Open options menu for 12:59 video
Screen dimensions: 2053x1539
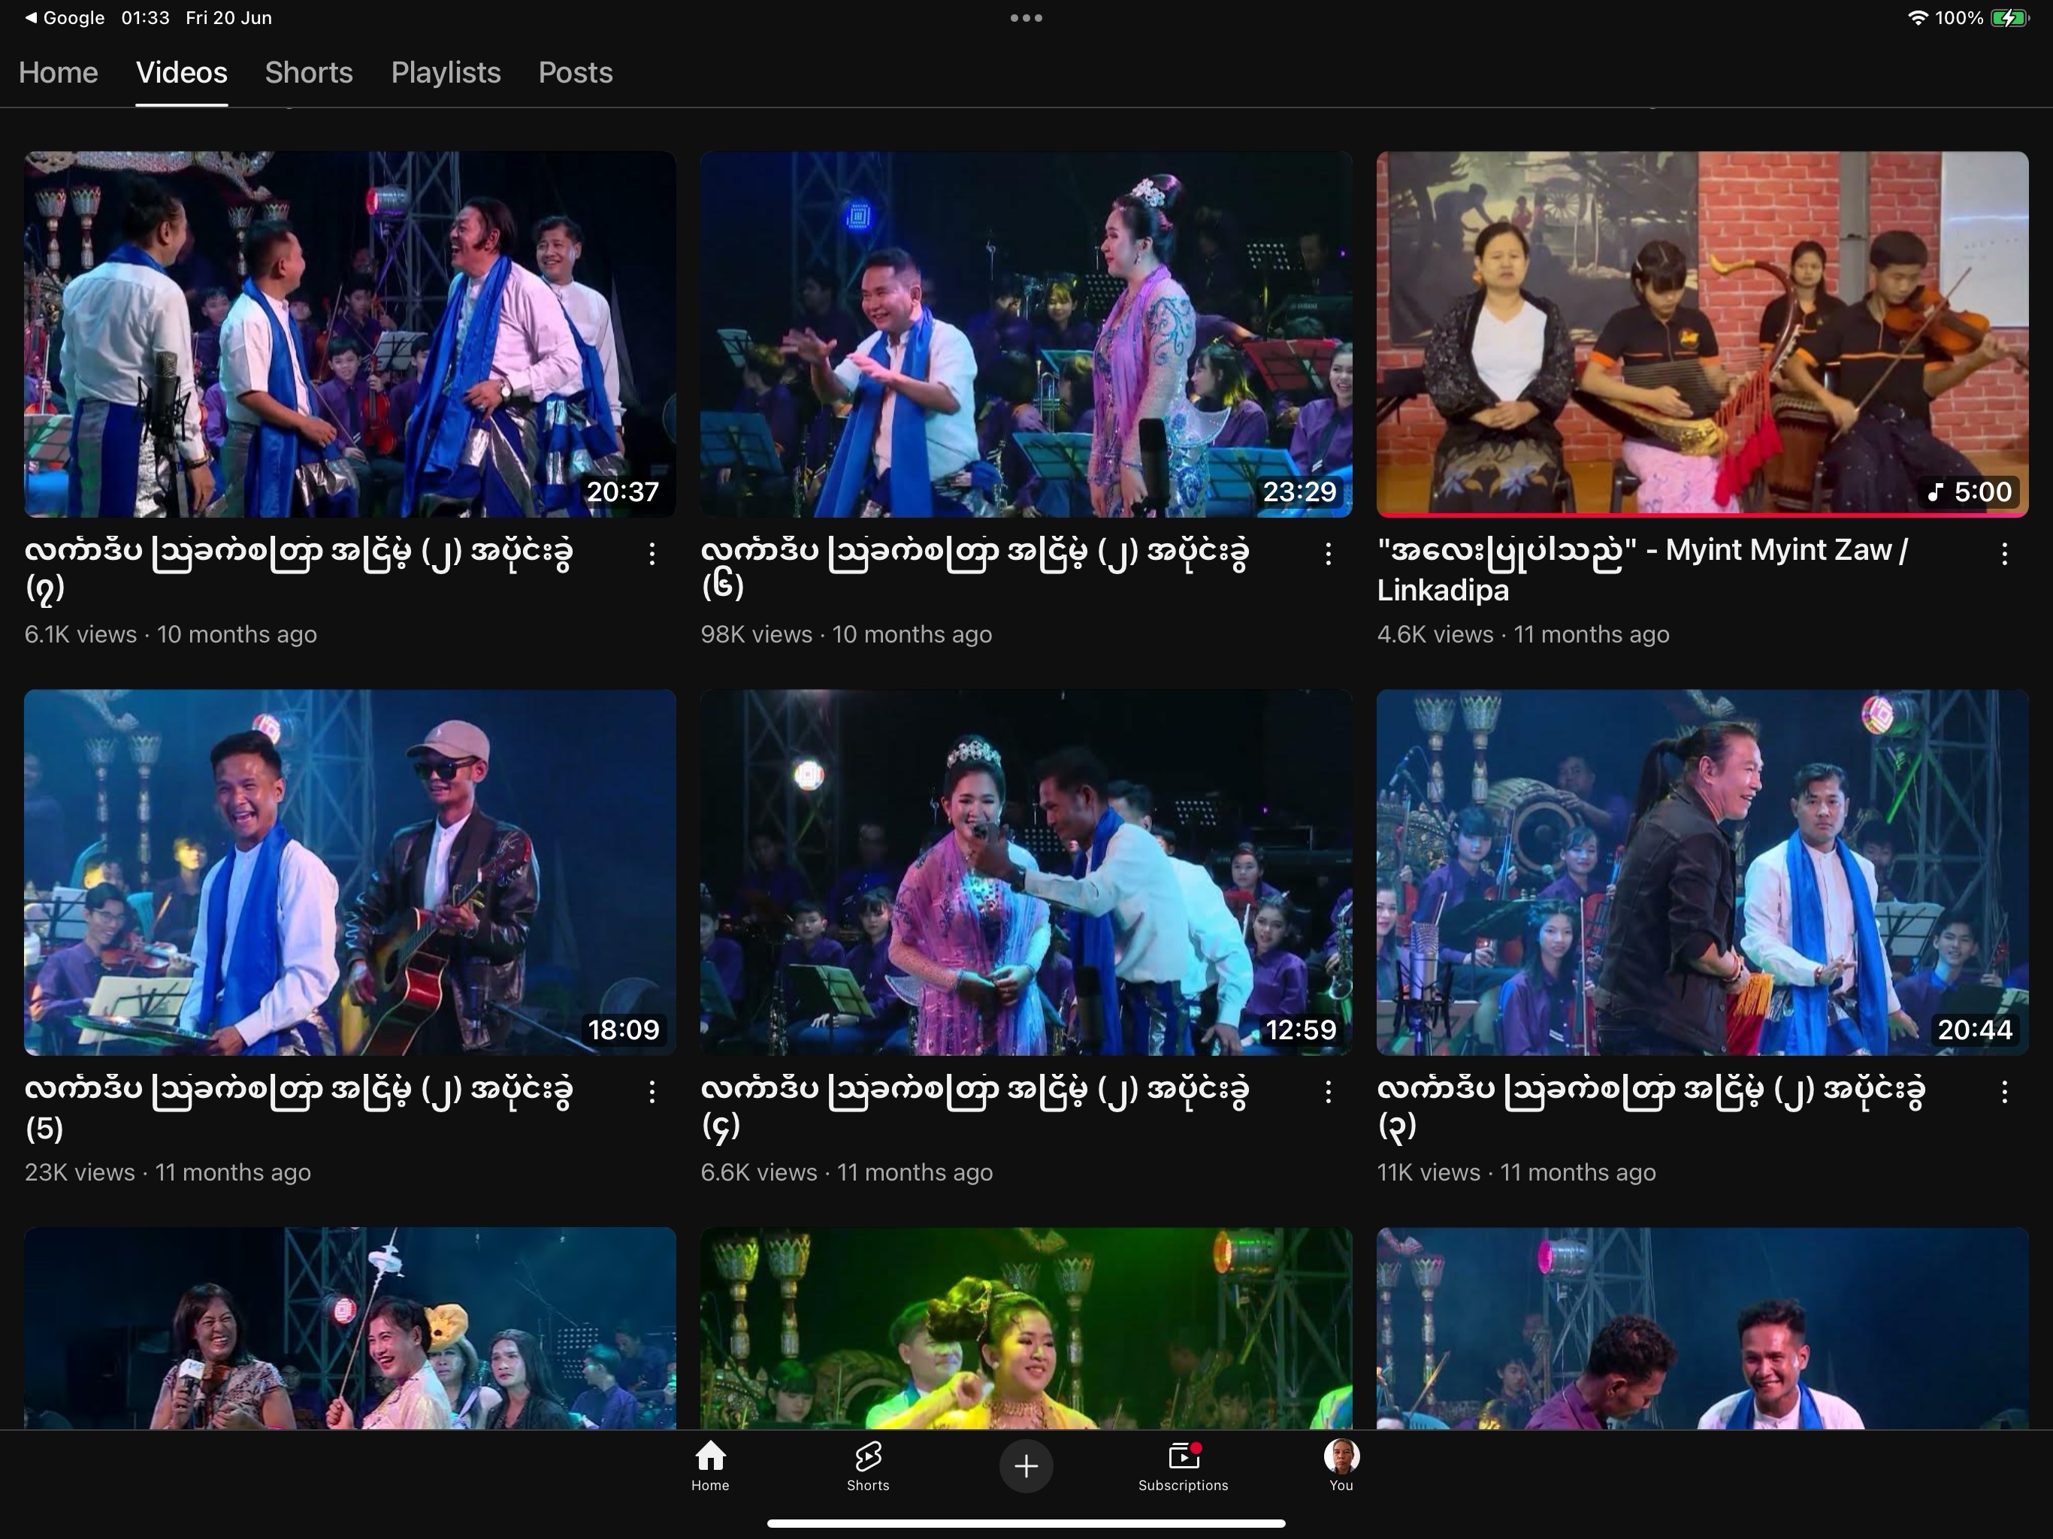click(1328, 1093)
